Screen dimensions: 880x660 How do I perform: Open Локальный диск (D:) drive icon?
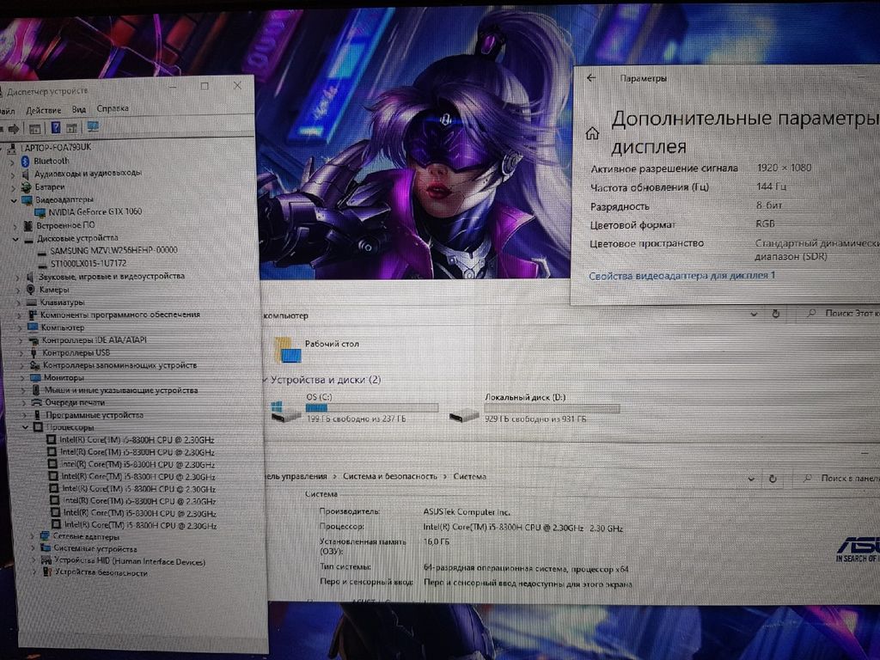[464, 413]
